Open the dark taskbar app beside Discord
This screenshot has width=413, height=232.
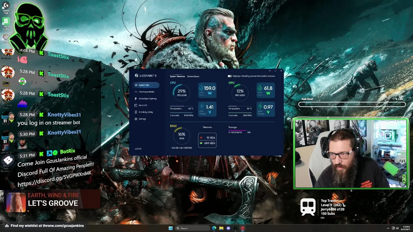[236, 228]
